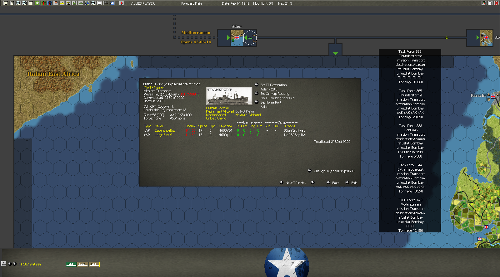Click green arrow inside Aden hexagon
This screenshot has height=277, width=500.
246,37
